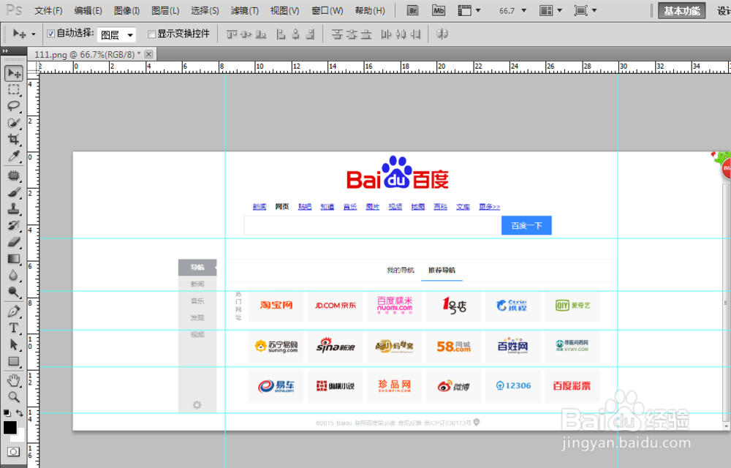Click the align left edges icon
The height and width of the screenshot is (468, 731).
coord(281,34)
